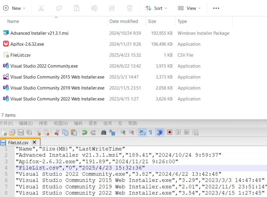Click the Cut scissors icon in File Explorer
The height and width of the screenshot is (197, 267).
(x=41, y=8)
